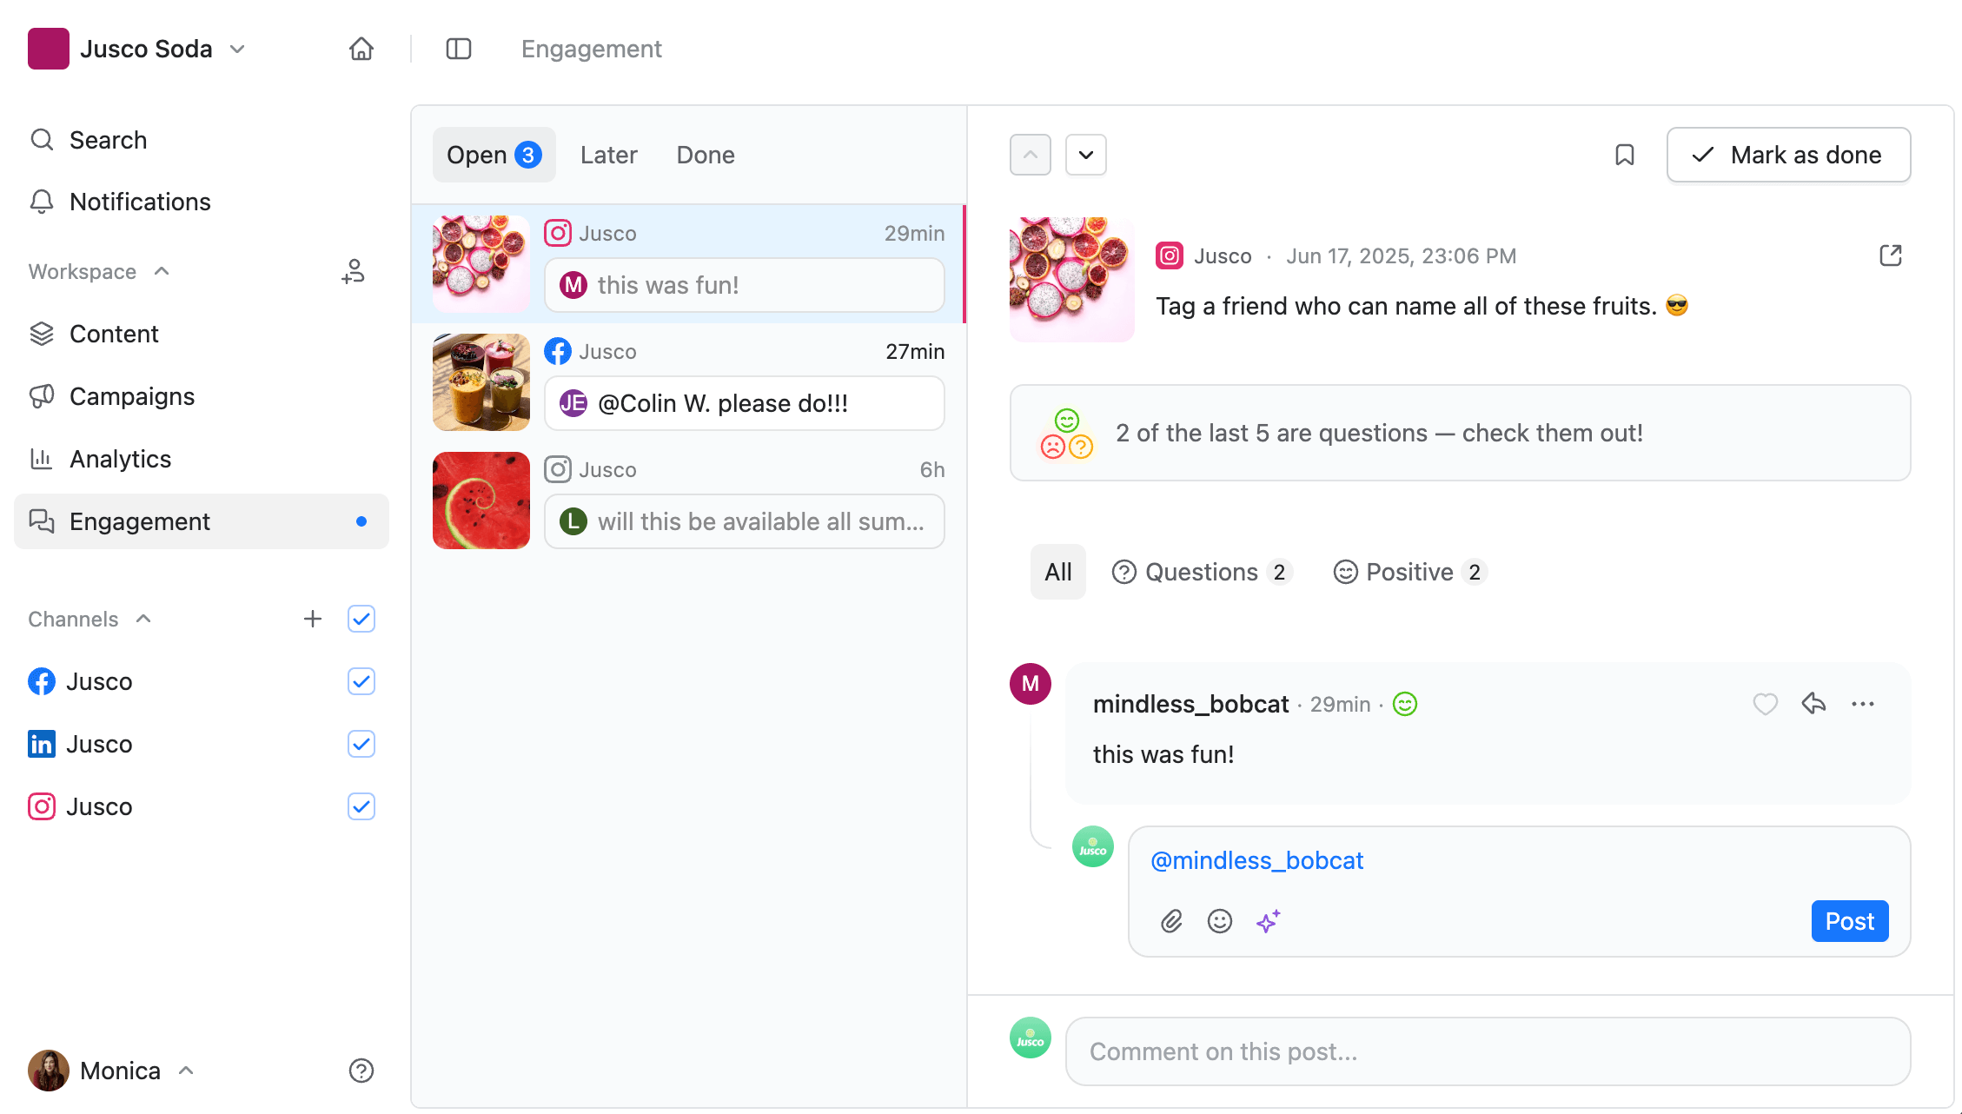Click the comment on this post field
This screenshot has height=1114, width=1962.
pos(1488,1051)
